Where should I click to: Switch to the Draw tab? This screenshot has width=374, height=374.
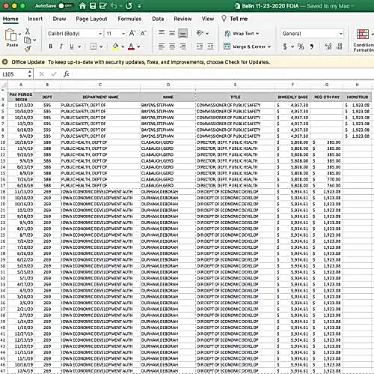[59, 19]
